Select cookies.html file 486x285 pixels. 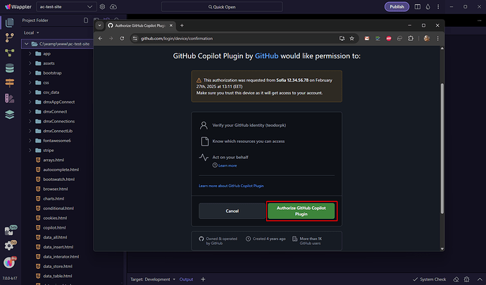click(x=55, y=218)
